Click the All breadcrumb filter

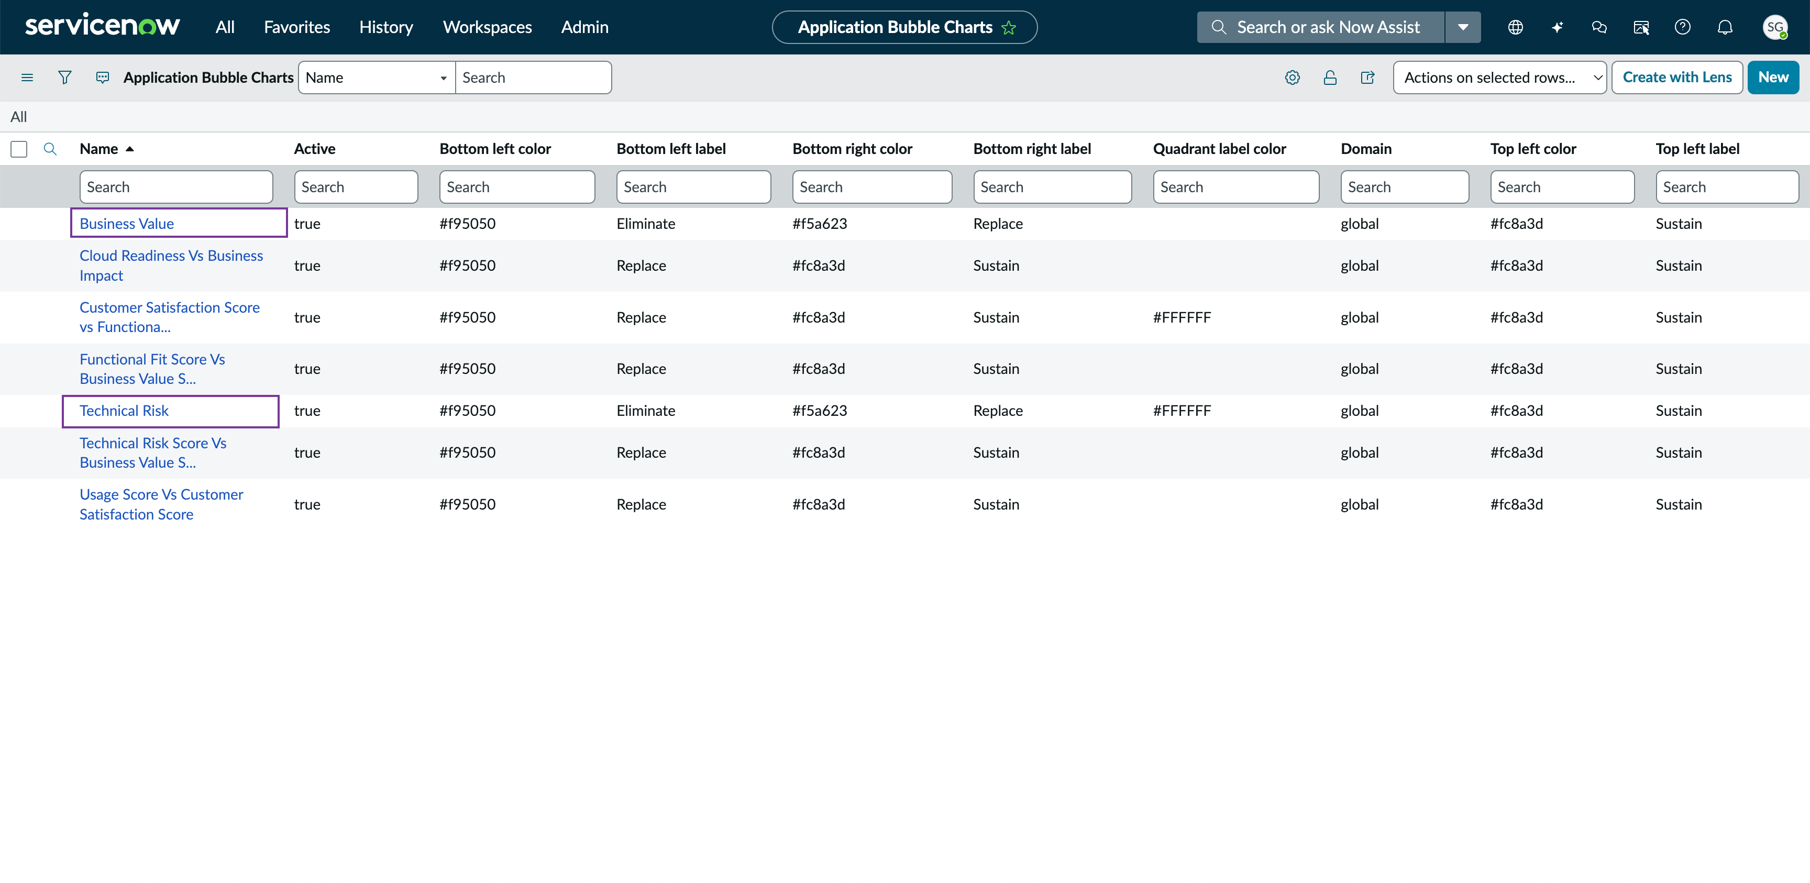click(19, 117)
